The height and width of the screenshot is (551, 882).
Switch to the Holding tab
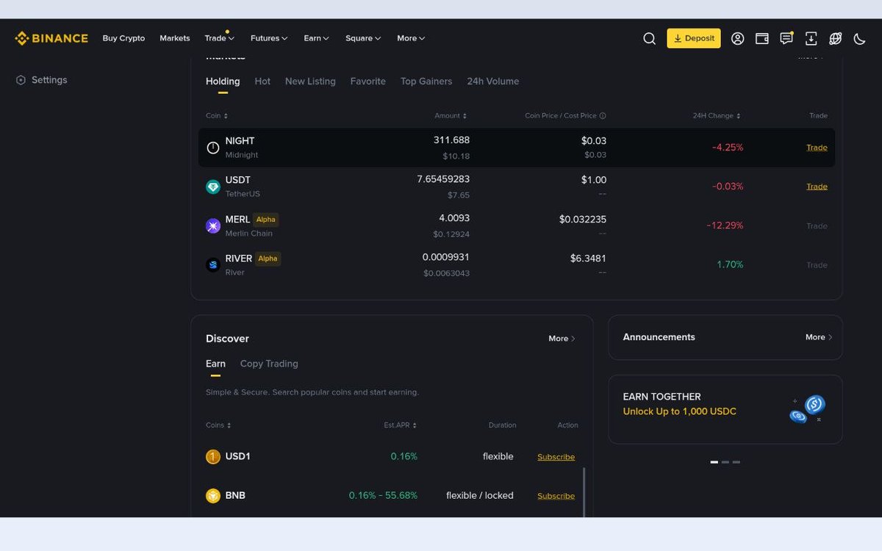click(x=223, y=82)
